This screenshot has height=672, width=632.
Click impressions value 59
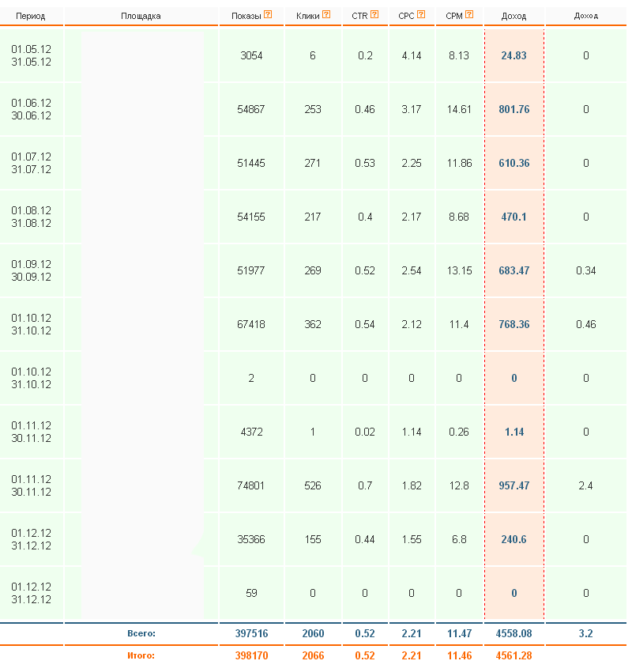(x=251, y=593)
